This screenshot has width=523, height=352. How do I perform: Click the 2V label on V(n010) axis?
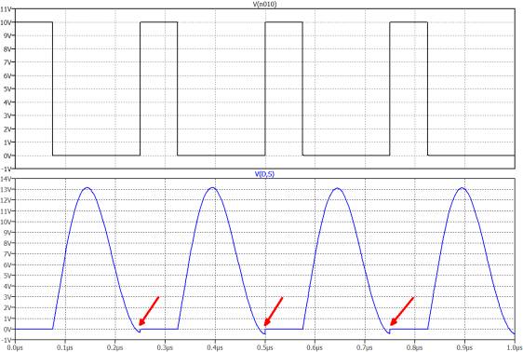click(x=7, y=129)
